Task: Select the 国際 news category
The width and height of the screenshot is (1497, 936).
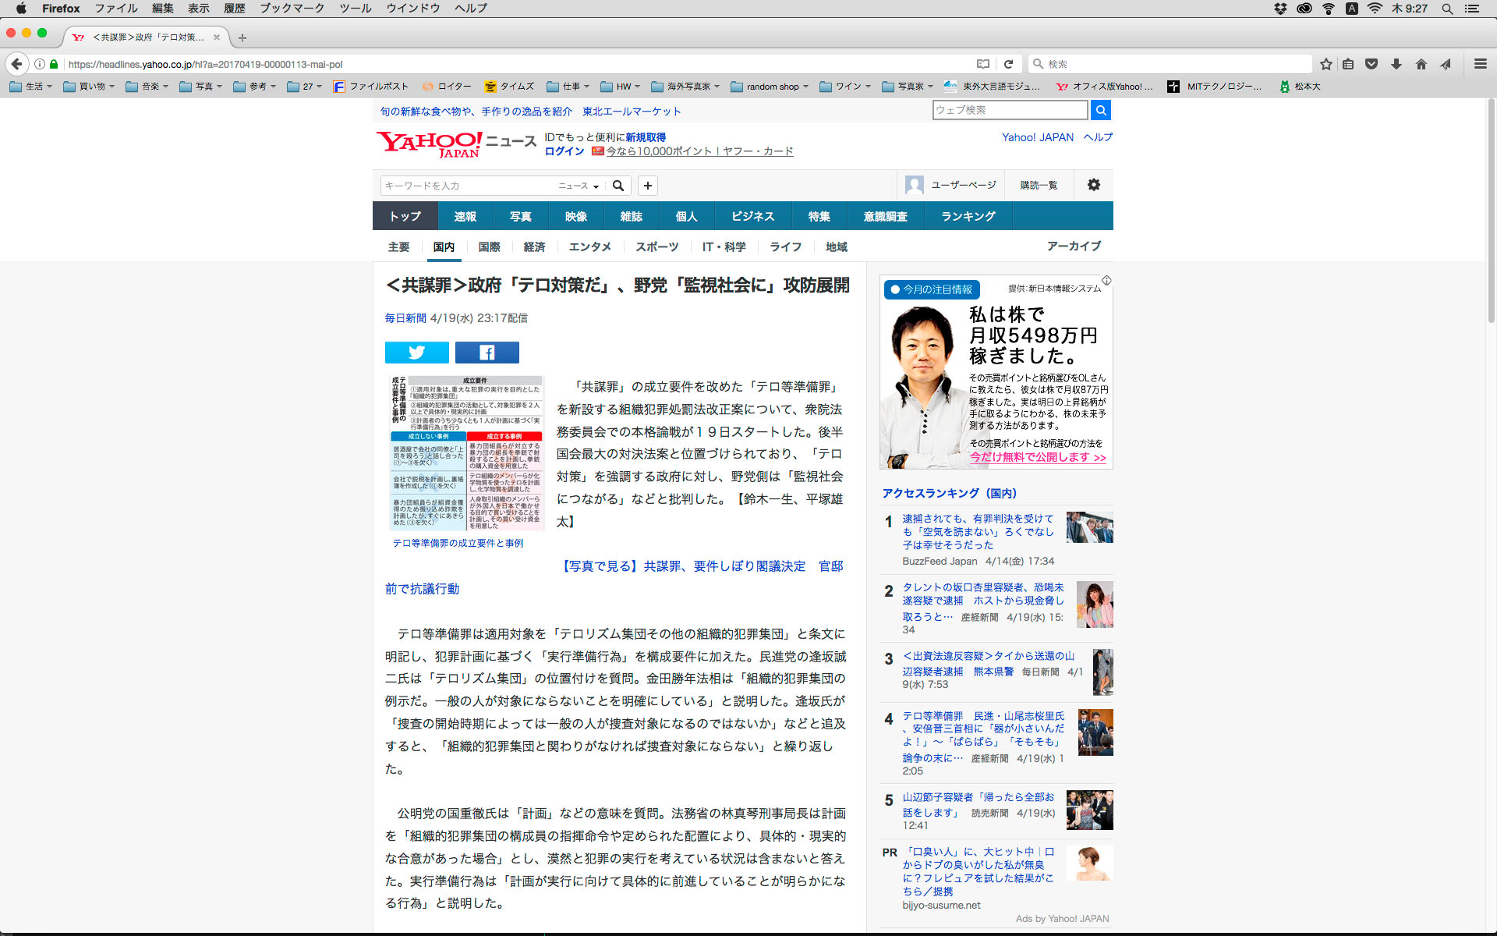Action: point(489,247)
